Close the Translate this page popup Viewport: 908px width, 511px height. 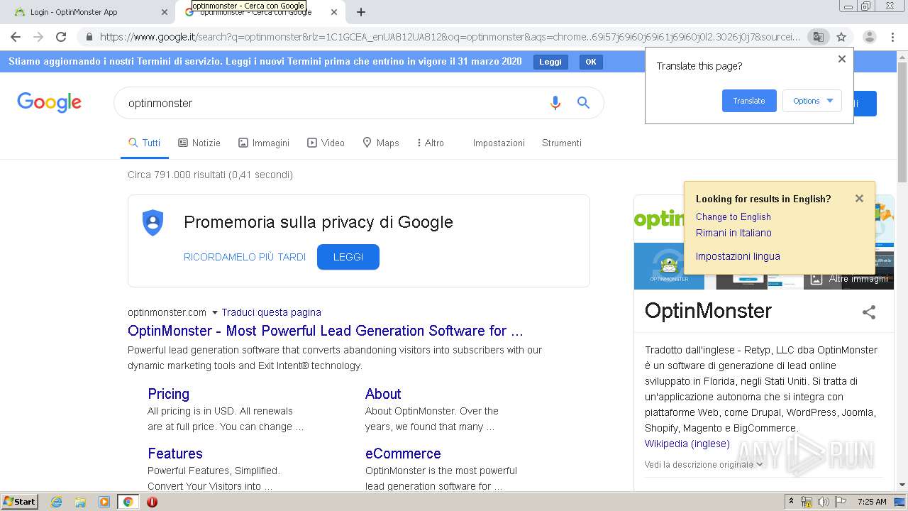[842, 59]
